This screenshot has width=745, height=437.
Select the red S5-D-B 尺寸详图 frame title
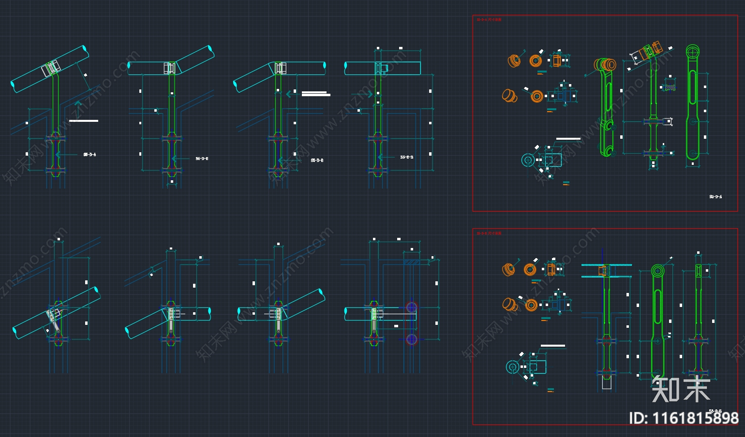489,233
